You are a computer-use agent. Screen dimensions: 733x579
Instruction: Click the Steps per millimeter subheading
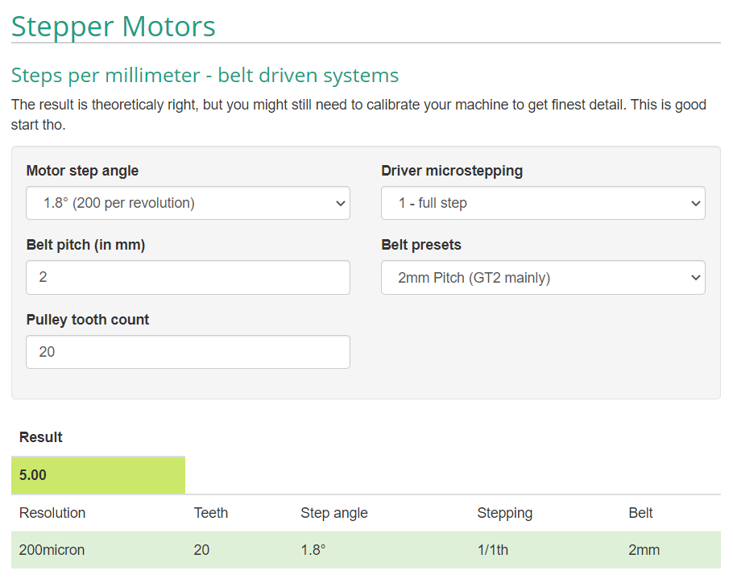click(205, 76)
